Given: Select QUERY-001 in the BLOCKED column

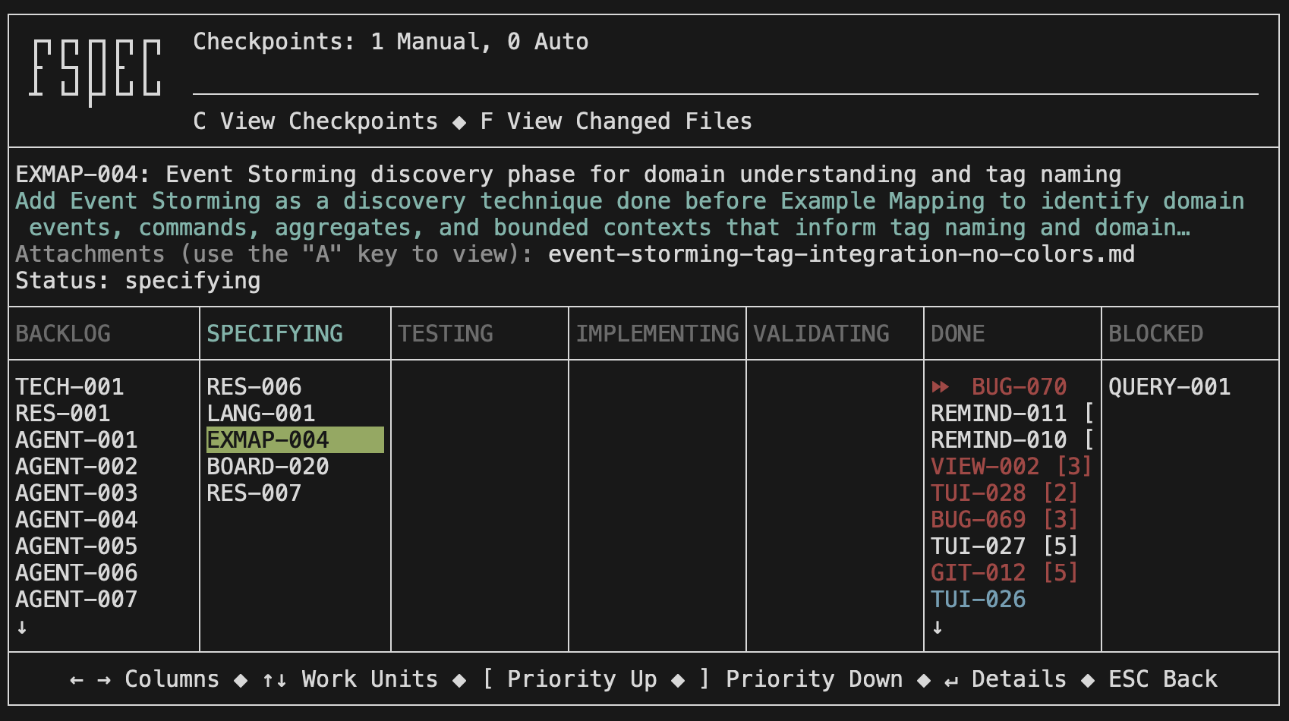Looking at the screenshot, I should coord(1169,387).
